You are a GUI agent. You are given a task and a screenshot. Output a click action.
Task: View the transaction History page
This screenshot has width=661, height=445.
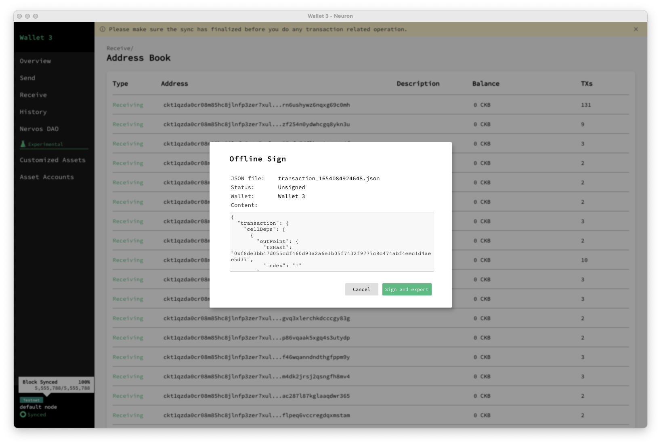(x=33, y=112)
